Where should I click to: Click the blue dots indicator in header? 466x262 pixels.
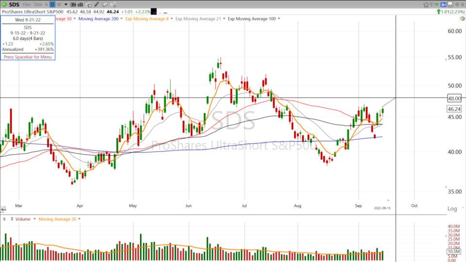click(165, 13)
